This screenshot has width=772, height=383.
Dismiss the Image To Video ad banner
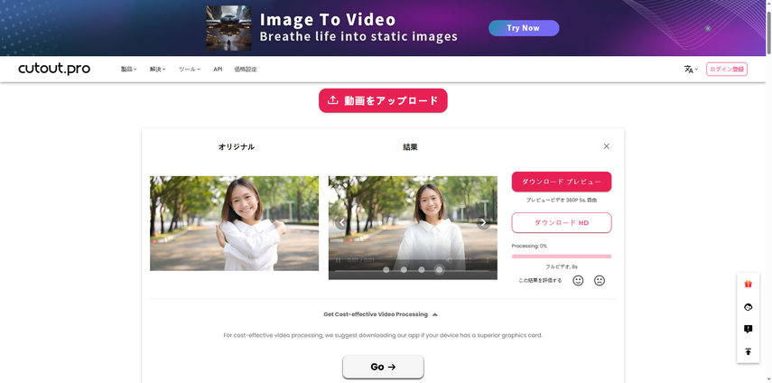tap(708, 29)
